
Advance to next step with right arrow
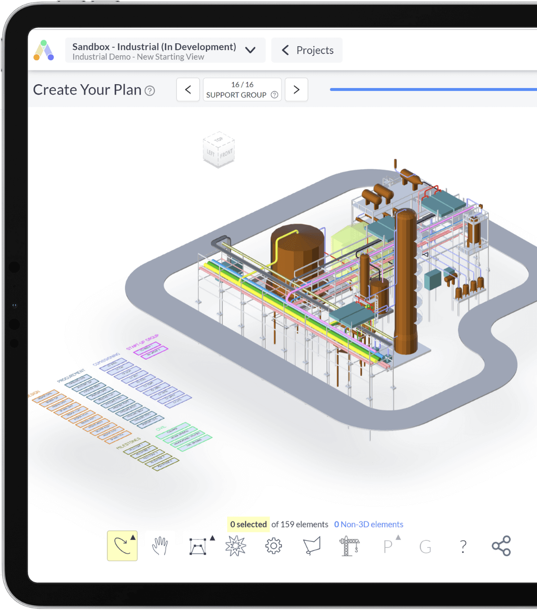click(x=296, y=90)
